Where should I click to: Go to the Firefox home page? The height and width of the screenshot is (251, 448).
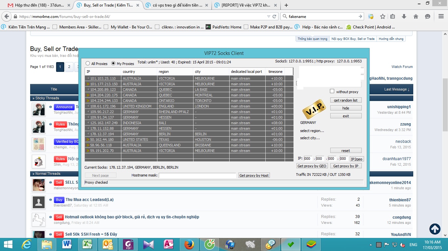416,16
